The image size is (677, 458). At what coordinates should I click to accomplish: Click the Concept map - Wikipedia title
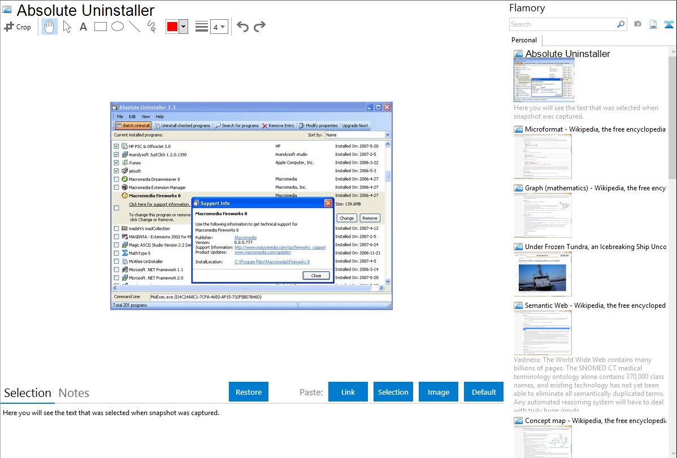coord(595,420)
